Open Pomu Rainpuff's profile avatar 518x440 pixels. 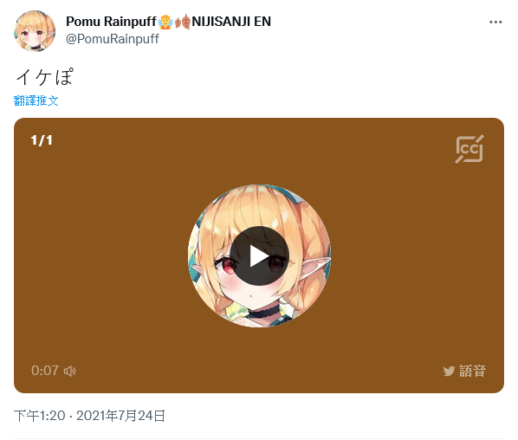[x=35, y=31]
